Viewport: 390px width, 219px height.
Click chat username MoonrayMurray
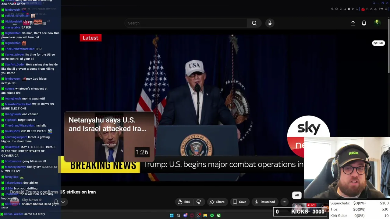tap(15, 167)
